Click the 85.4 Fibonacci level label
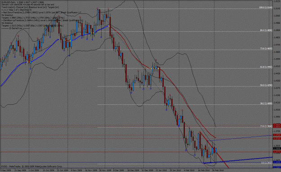This screenshot has width=281, height=172. (x=266, y=30)
